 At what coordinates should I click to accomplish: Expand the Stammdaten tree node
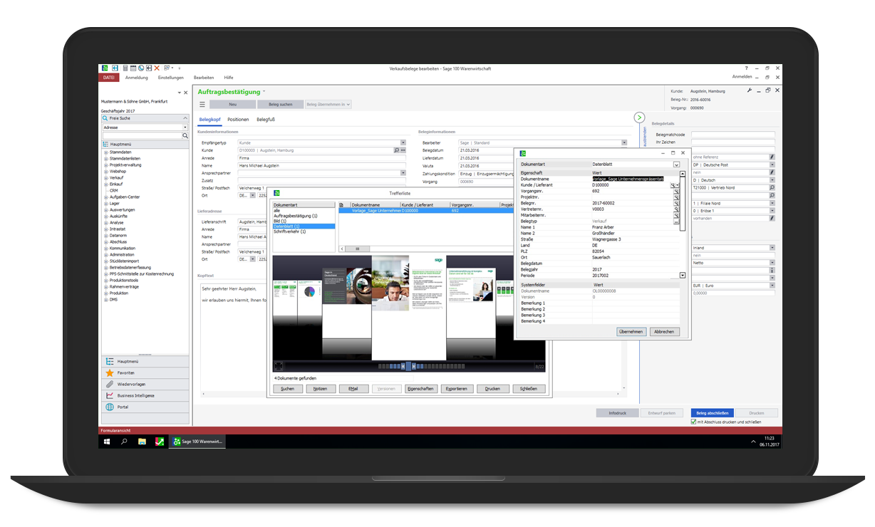(106, 152)
